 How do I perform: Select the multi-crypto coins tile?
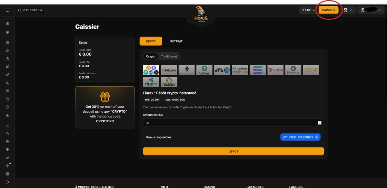(x=151, y=70)
